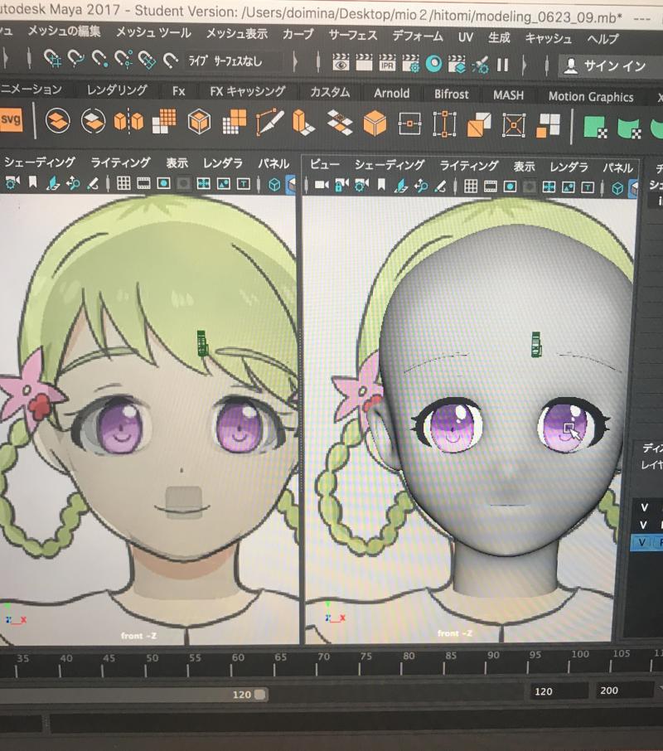Collapse arrow right of ライブ サーフェスなし field
Viewport: 663px width, 751px height.
[295, 62]
